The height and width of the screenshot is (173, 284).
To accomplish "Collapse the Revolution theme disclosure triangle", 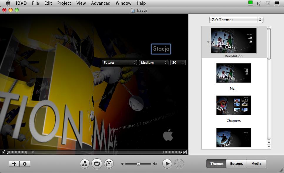I will 208,42.
